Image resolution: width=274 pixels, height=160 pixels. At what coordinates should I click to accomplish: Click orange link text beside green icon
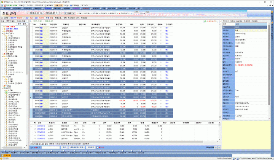pos(212,21)
